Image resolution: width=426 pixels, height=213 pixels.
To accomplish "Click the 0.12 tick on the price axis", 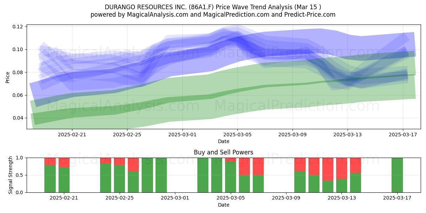I will 18,27.
